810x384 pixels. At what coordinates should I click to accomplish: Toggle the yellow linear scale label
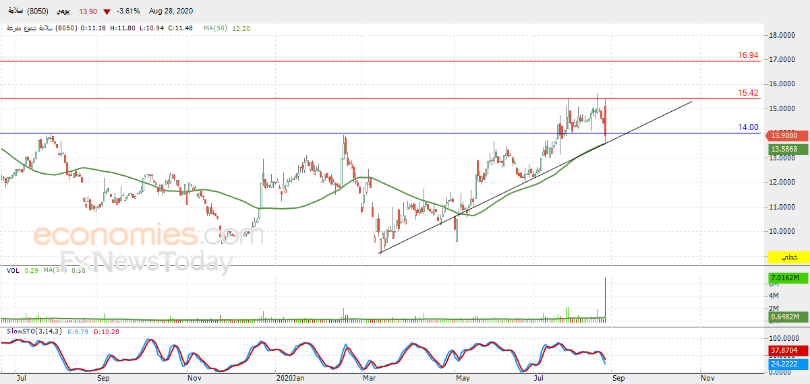[788, 257]
